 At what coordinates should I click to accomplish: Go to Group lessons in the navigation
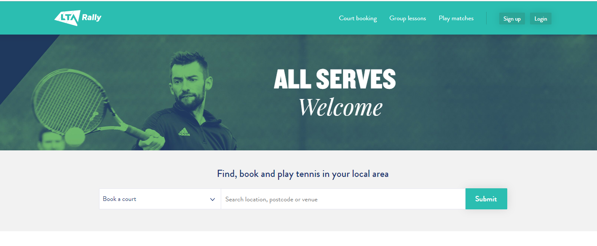pyautogui.click(x=407, y=18)
